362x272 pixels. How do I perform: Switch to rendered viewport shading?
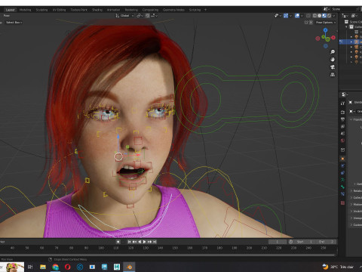[x=329, y=16]
